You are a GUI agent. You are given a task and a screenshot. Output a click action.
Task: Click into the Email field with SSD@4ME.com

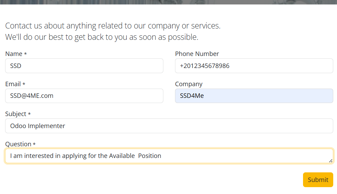(x=84, y=96)
